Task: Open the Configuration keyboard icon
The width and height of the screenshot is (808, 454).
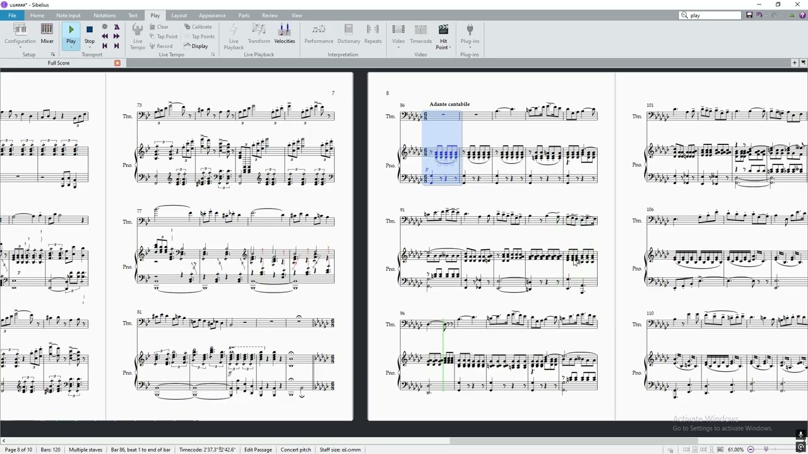Action: click(x=20, y=30)
